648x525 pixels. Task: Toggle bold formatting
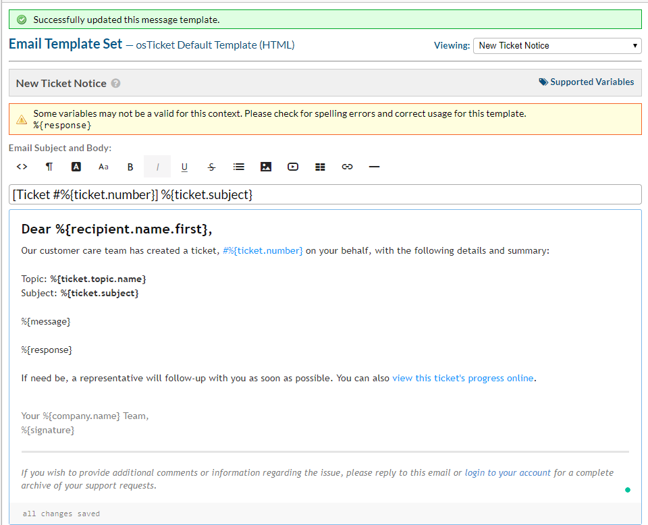(x=130, y=167)
